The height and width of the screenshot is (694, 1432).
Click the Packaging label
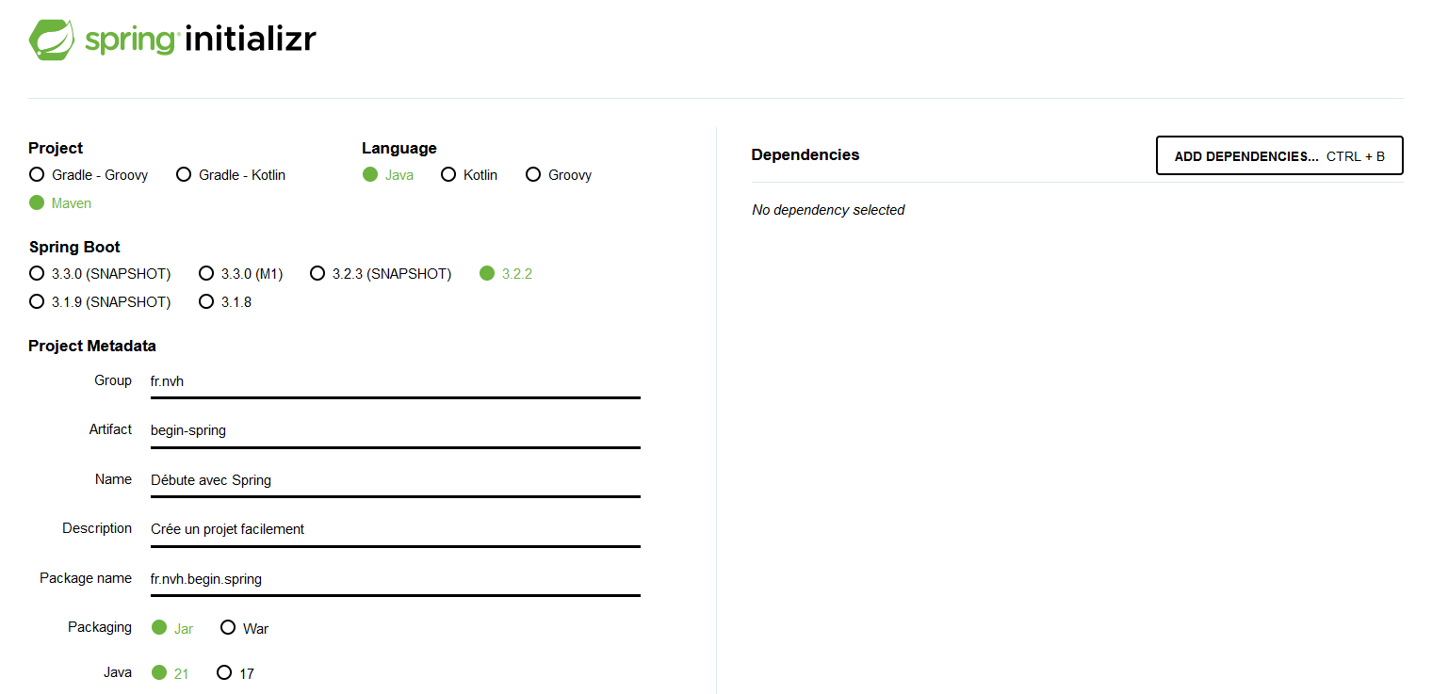tap(100, 627)
